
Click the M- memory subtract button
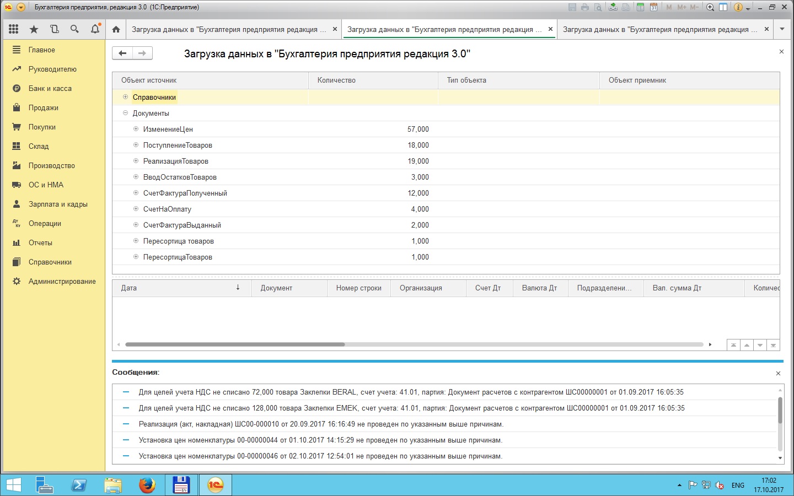[694, 7]
